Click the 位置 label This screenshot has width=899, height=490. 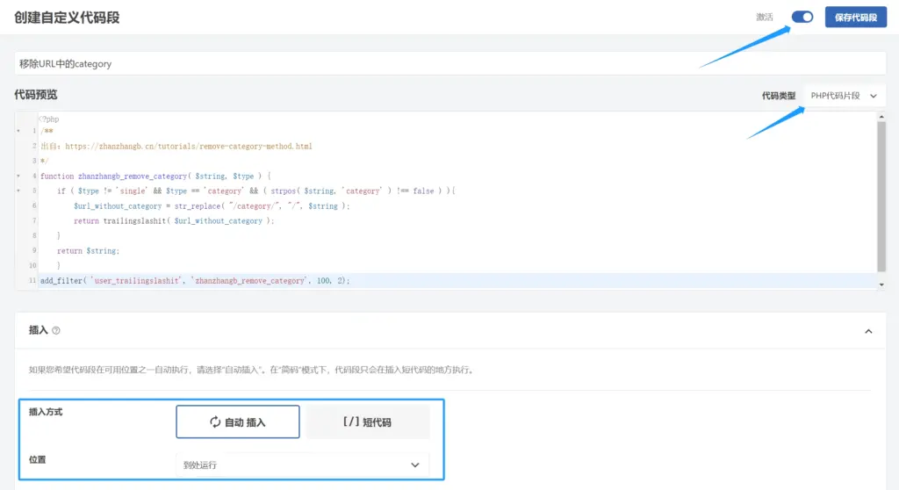(x=37, y=459)
